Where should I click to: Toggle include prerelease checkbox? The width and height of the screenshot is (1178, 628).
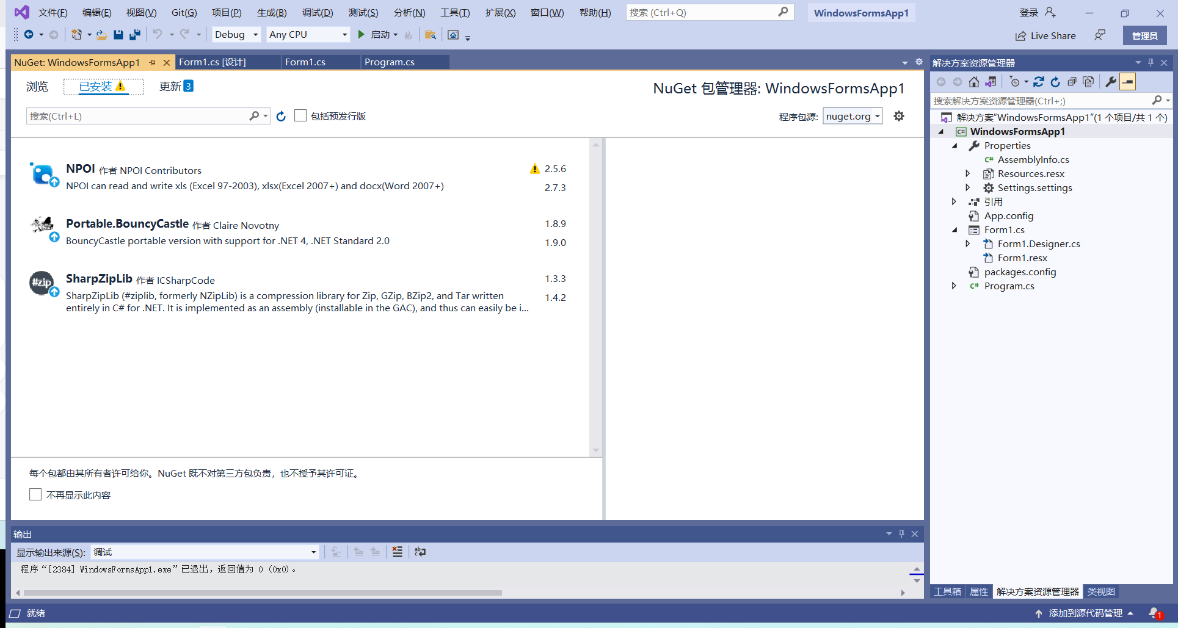(x=300, y=115)
